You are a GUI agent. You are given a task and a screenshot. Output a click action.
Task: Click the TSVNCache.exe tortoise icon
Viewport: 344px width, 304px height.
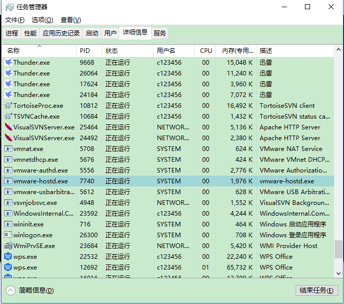click(x=8, y=116)
